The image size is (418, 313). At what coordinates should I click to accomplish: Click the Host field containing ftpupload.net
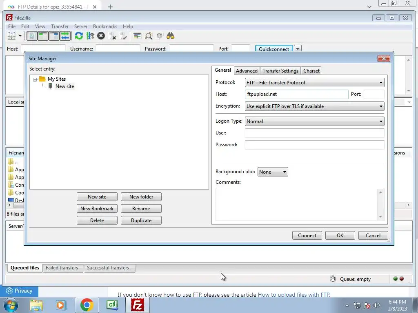pyautogui.click(x=296, y=94)
